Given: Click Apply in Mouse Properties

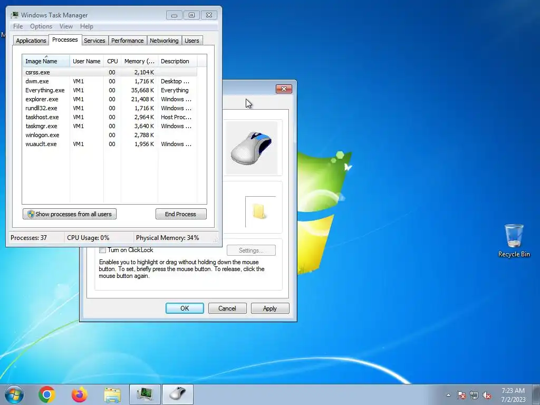Looking at the screenshot, I should [x=270, y=308].
